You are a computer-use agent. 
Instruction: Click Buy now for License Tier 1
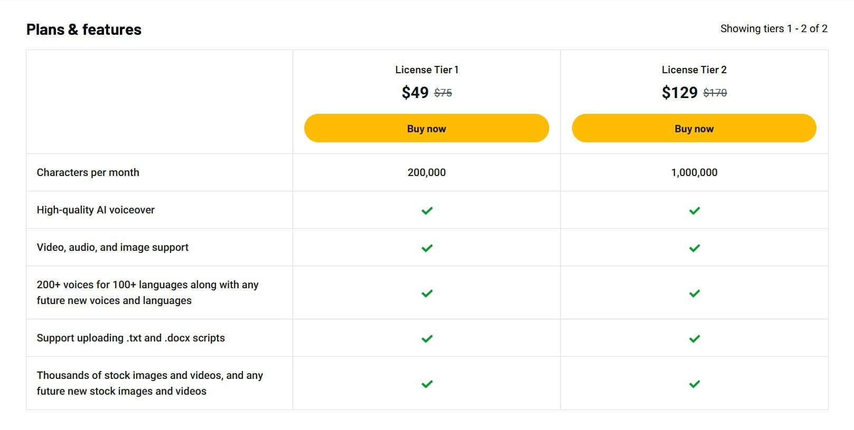(x=426, y=128)
